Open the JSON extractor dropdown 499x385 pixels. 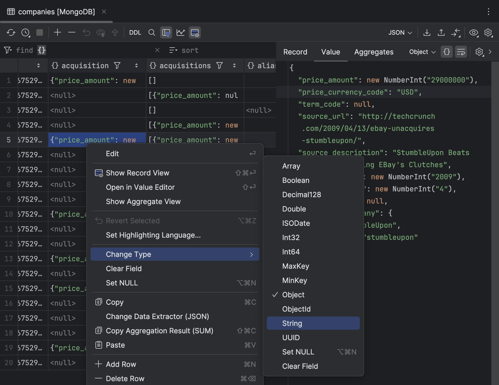[400, 32]
